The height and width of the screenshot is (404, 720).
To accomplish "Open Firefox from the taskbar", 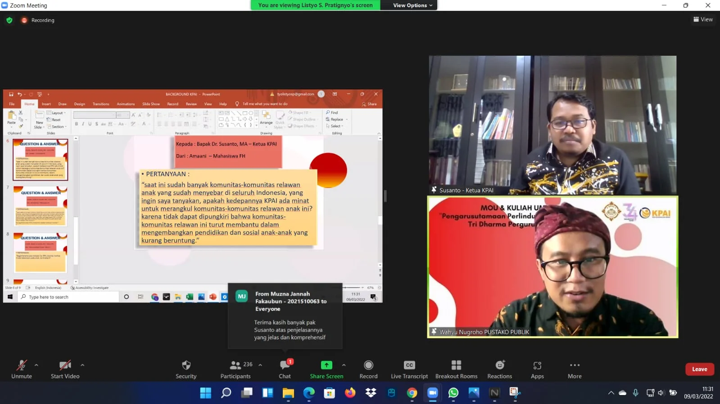I will pos(350,393).
